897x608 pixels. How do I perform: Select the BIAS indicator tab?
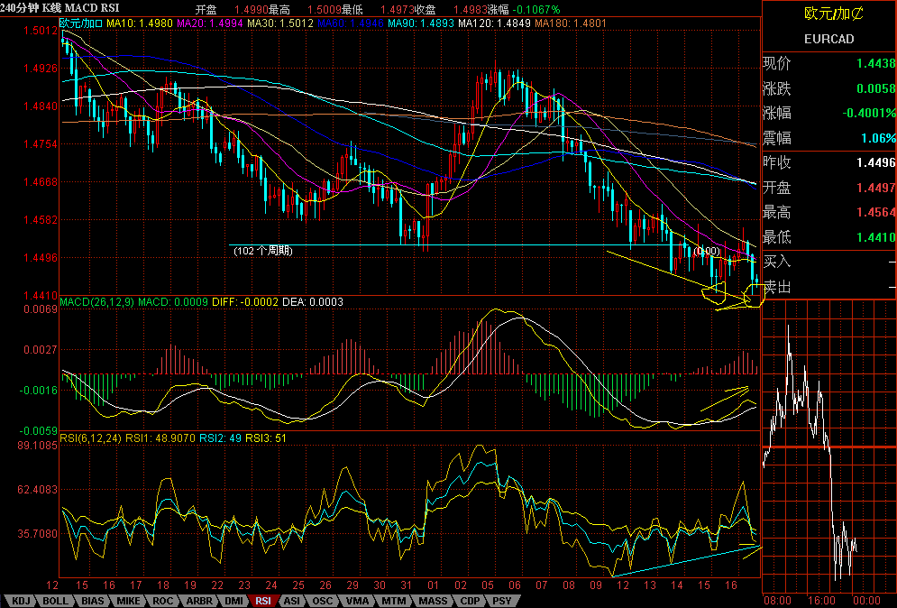(93, 601)
